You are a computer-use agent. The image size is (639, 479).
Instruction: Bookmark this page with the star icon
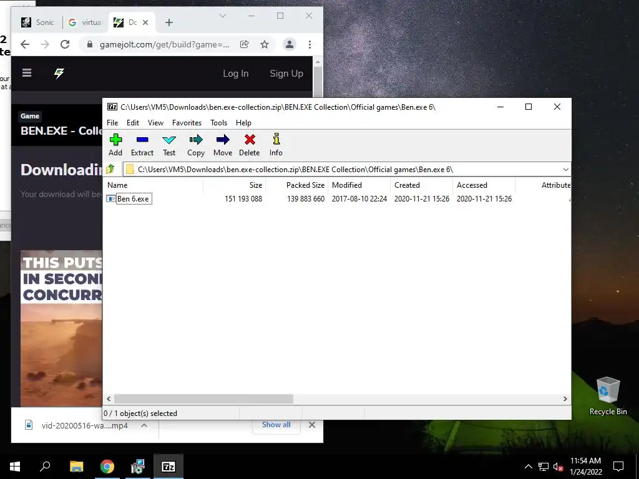tap(265, 44)
